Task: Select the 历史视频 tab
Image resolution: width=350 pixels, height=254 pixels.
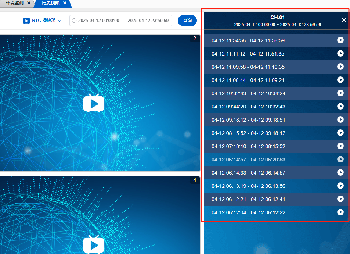Action: click(50, 3)
